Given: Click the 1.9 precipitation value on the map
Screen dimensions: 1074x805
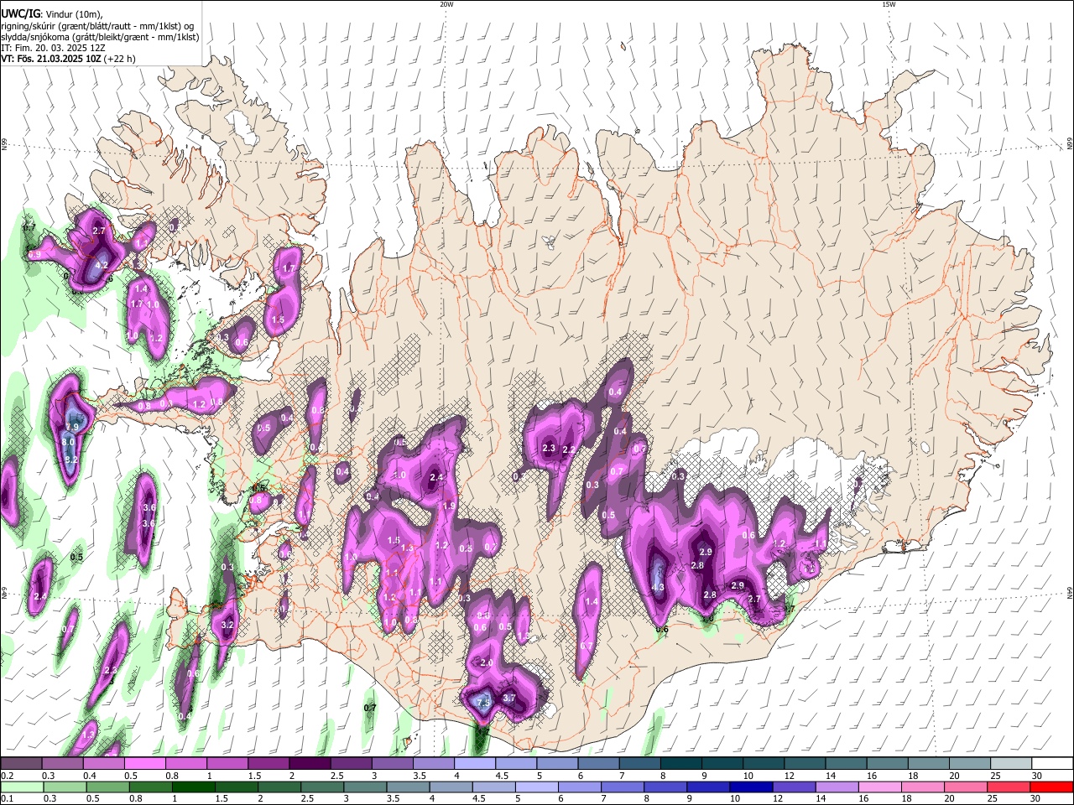Looking at the screenshot, I should tap(449, 506).
